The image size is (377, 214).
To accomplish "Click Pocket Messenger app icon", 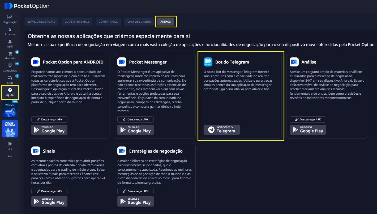I will [122, 62].
